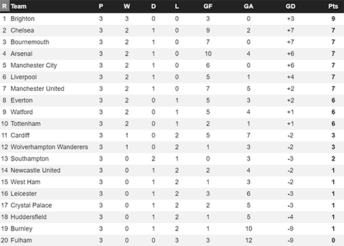This screenshot has width=344, height=246.
Task: Select Tottenham team name
Action: (x=26, y=124)
